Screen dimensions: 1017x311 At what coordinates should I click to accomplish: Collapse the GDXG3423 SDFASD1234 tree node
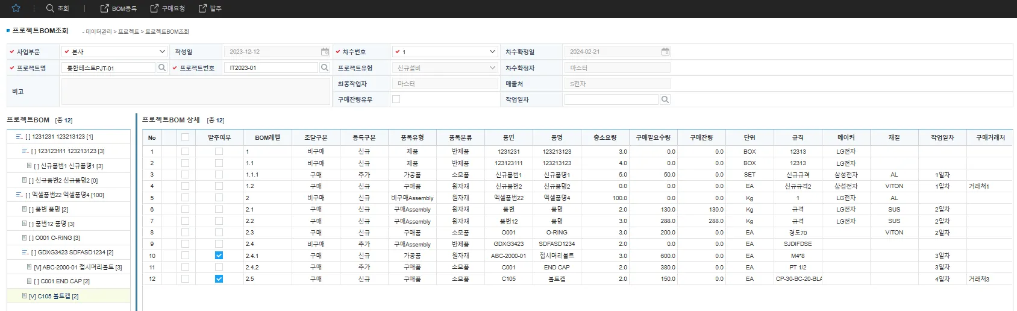pyautogui.click(x=25, y=253)
